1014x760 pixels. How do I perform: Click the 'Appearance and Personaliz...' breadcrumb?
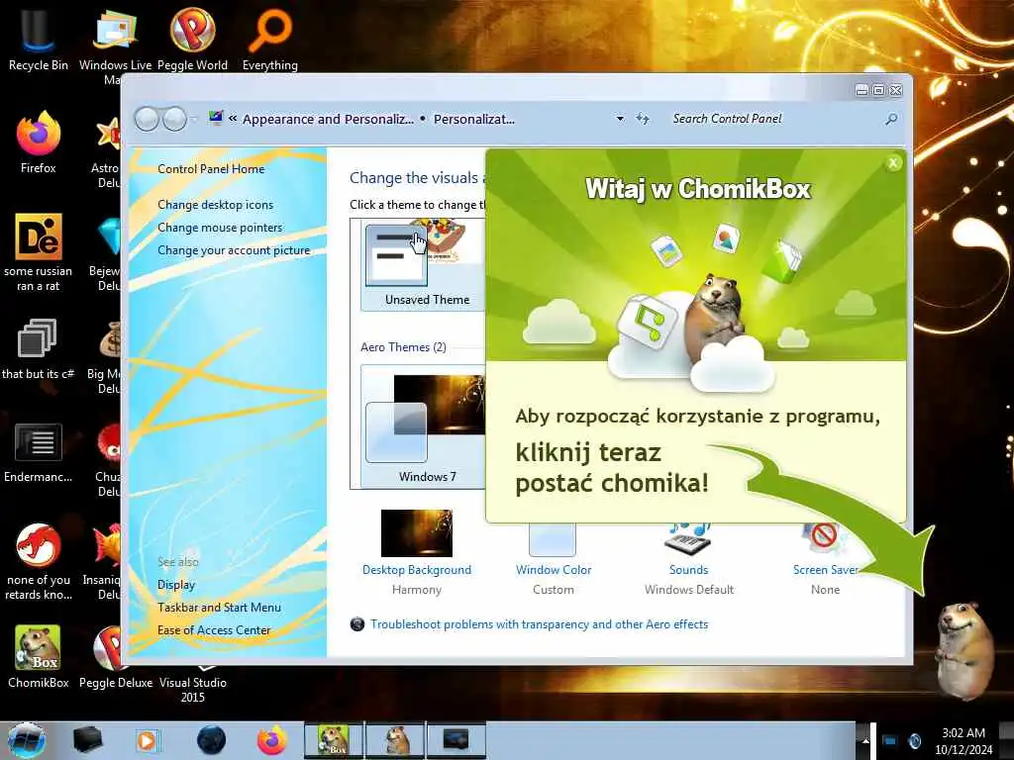(x=328, y=119)
